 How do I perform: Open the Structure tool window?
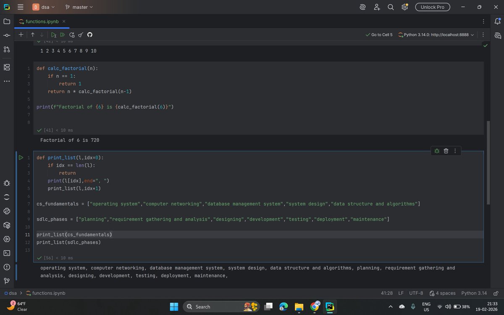click(6, 67)
